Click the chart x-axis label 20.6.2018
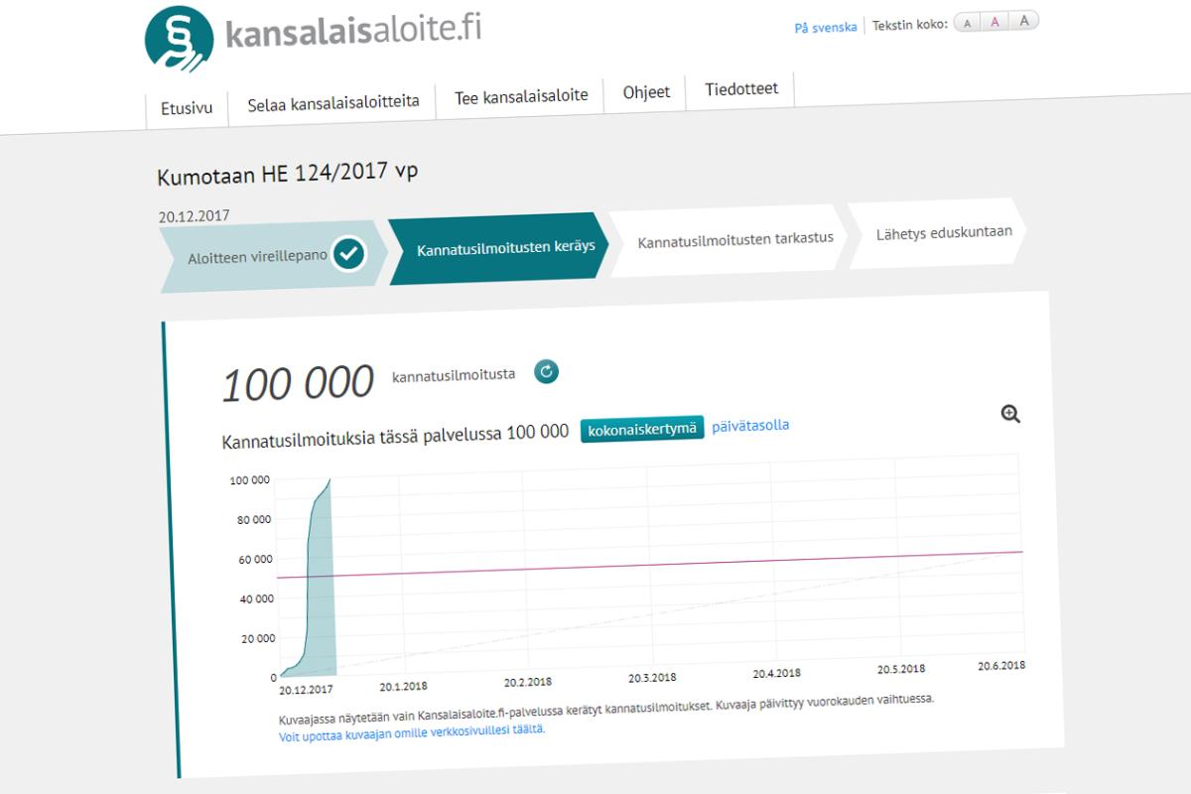The width and height of the screenshot is (1191, 794). (x=999, y=665)
